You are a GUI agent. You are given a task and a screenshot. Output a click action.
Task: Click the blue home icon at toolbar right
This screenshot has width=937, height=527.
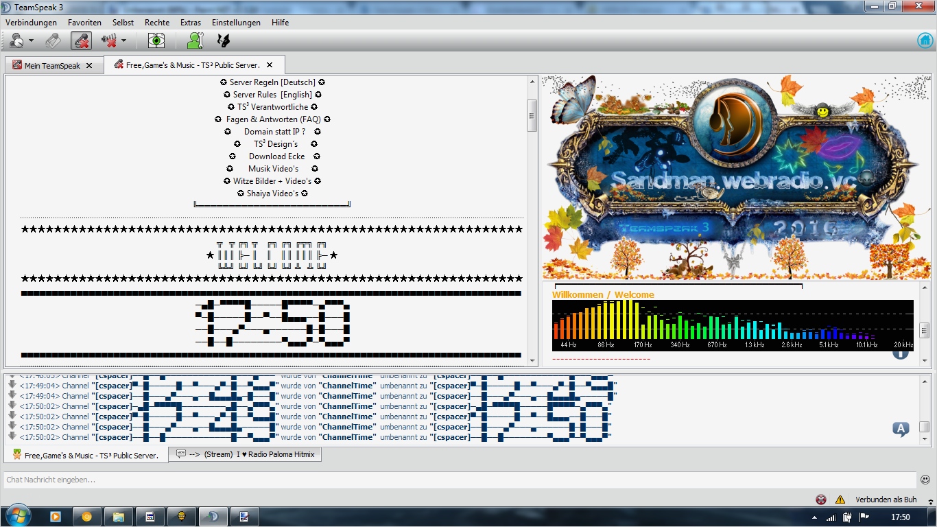(x=925, y=40)
